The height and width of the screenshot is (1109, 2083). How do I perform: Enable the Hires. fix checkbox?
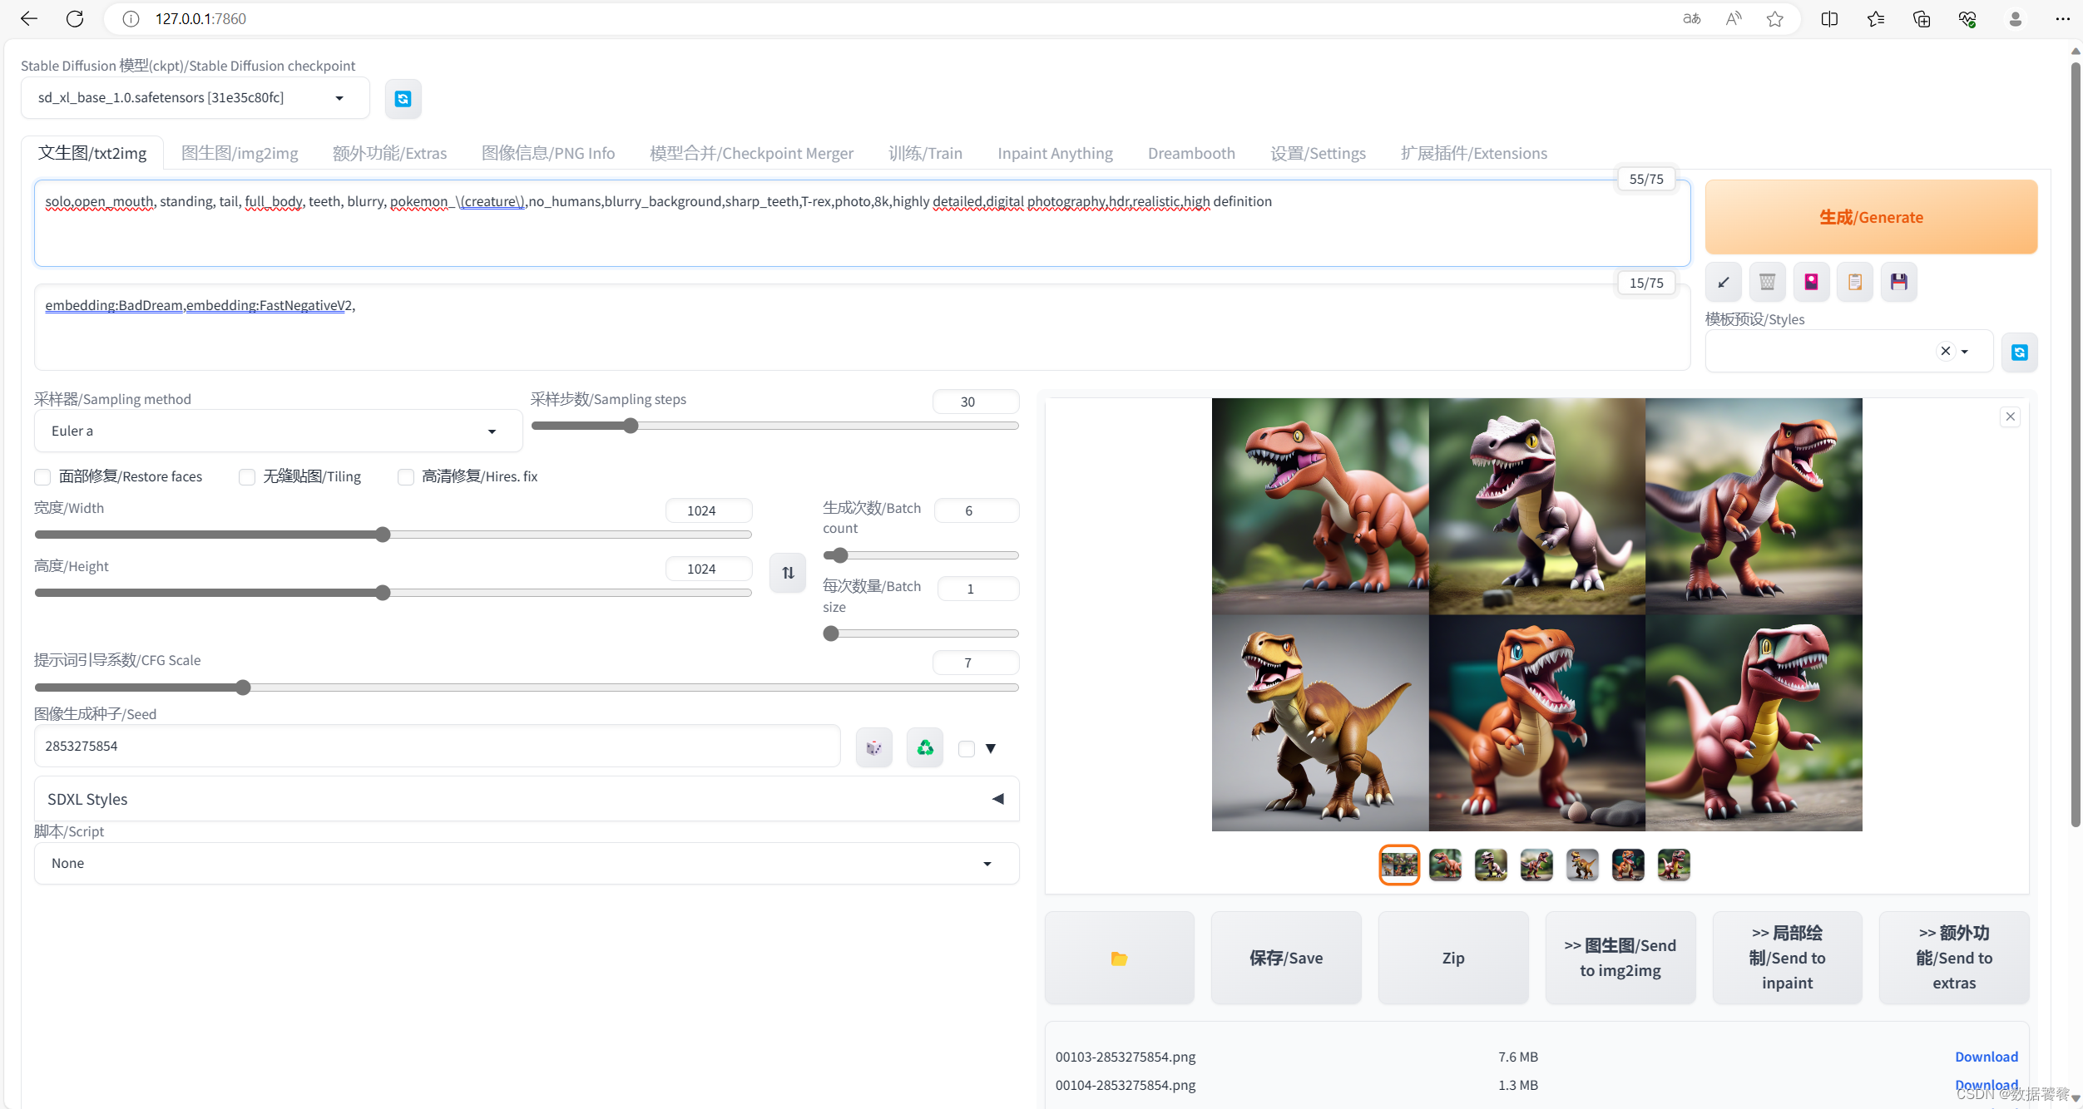click(406, 476)
